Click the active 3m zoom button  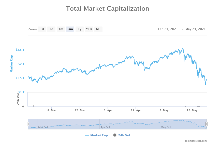(70, 29)
